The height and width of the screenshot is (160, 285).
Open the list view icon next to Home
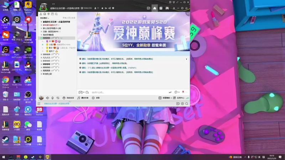coord(161,8)
